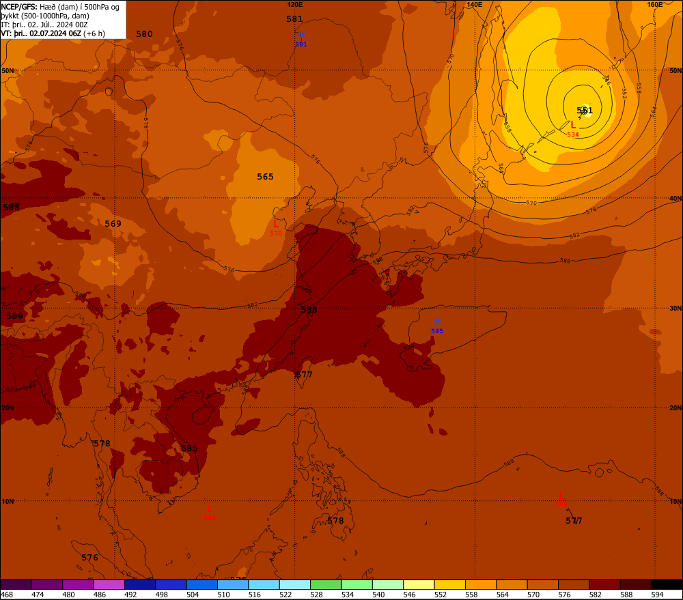Select the 565 thickness value label
The image size is (683, 600).
point(265,176)
